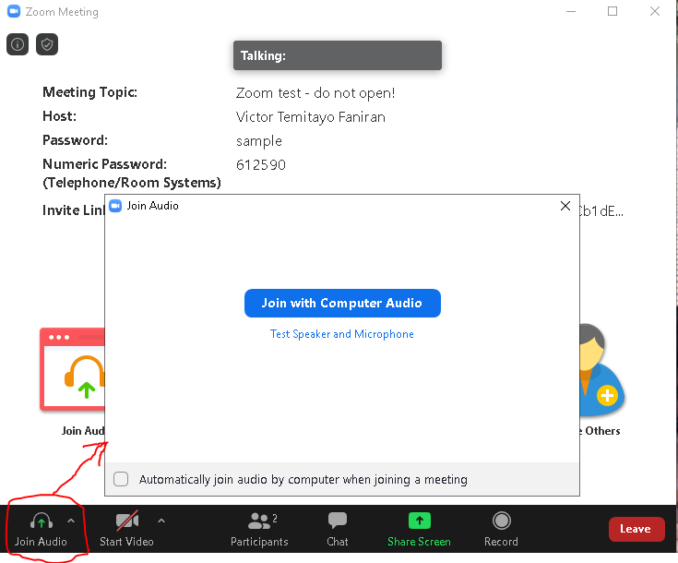Minimize the Zoom Meeting window
Image resolution: width=678 pixels, height=563 pixels.
point(570,12)
